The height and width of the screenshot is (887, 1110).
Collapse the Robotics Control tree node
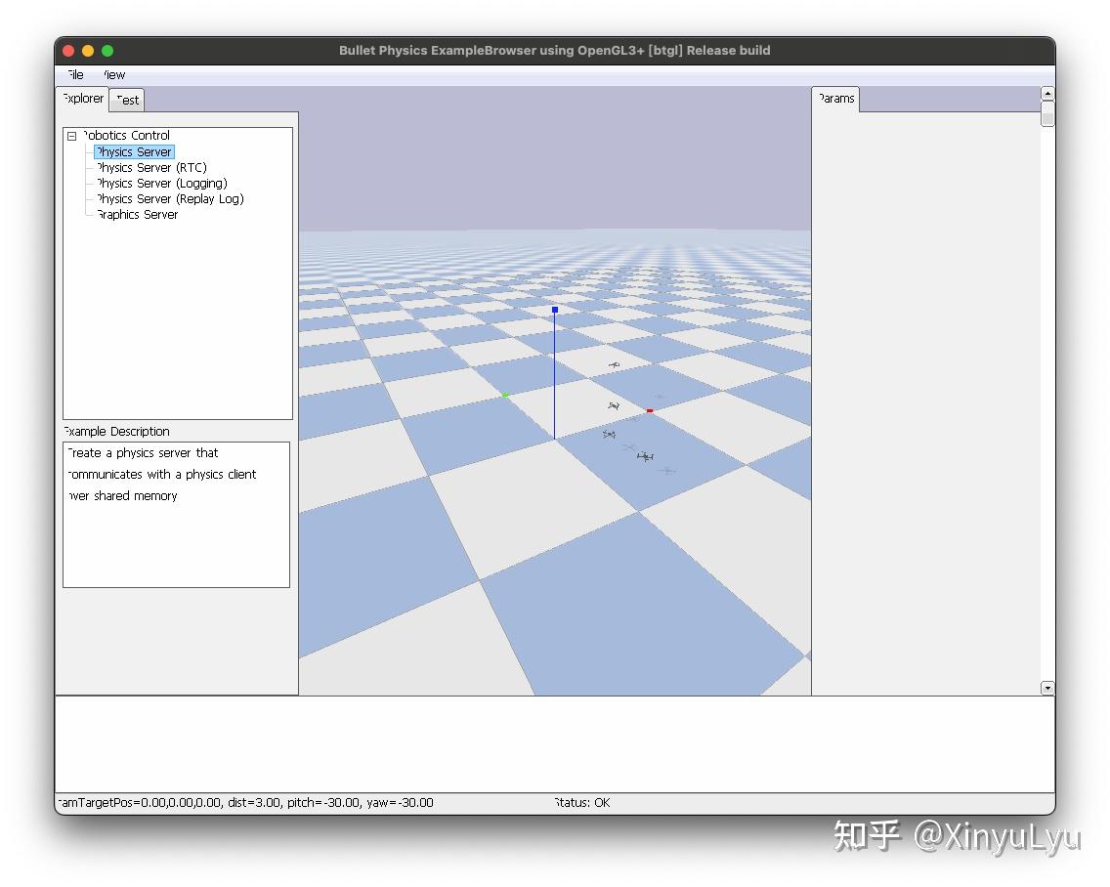point(71,136)
